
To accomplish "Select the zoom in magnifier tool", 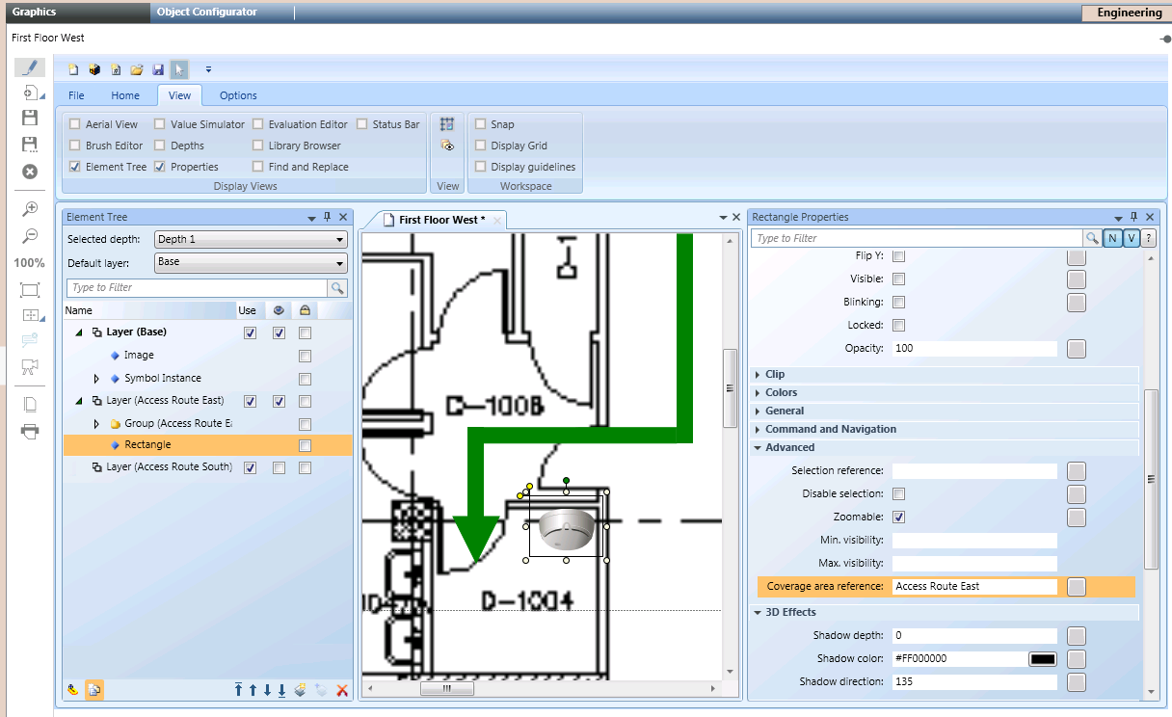I will [x=29, y=208].
